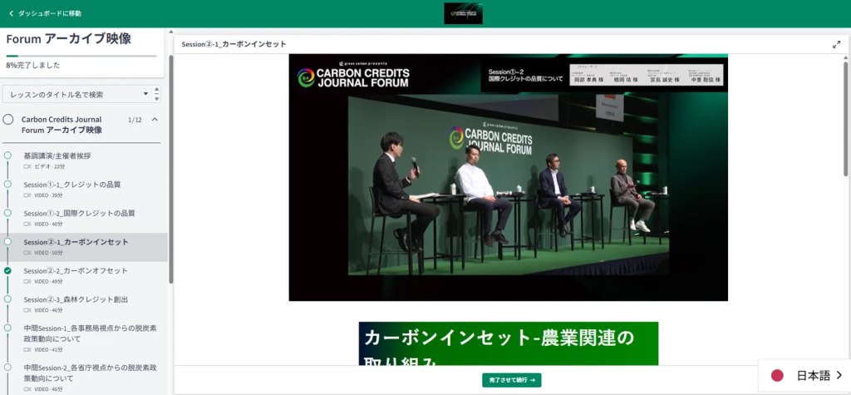Select lesson Session①-2 国際クレジットの品質

click(79, 213)
